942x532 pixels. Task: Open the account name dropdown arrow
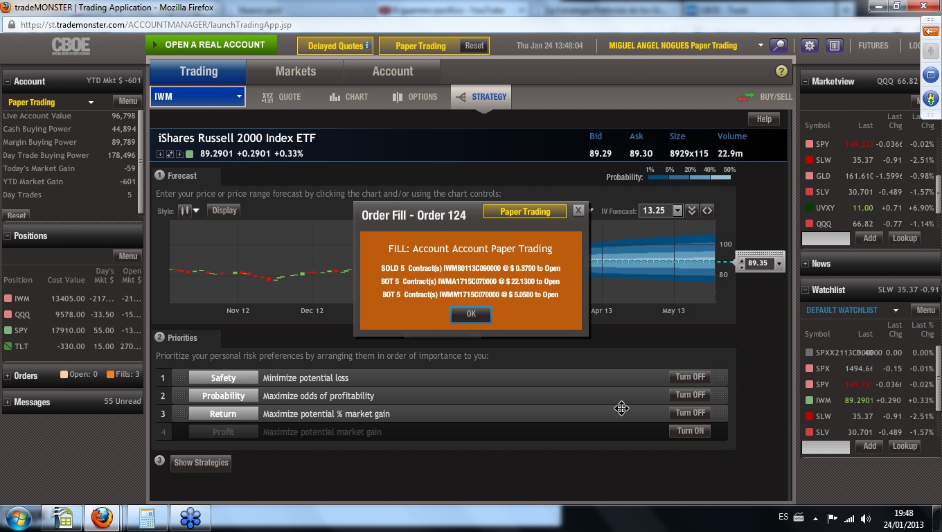[x=761, y=46]
